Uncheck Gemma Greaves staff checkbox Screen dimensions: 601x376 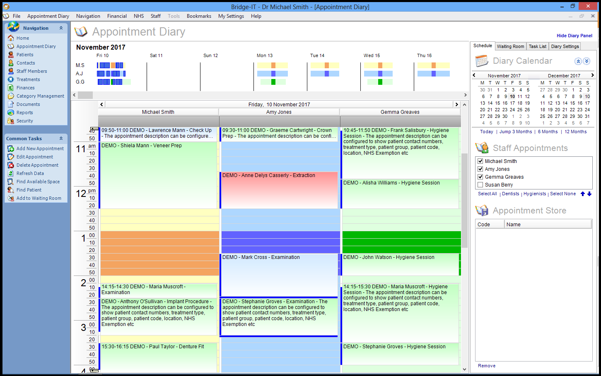(x=480, y=177)
